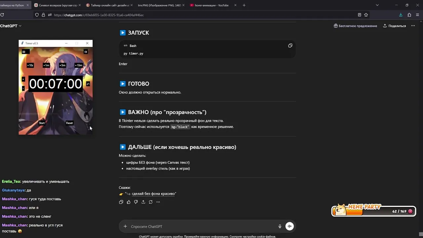Add five minutes with the +5m button
This screenshot has height=238, width=423.
[x=62, y=65]
